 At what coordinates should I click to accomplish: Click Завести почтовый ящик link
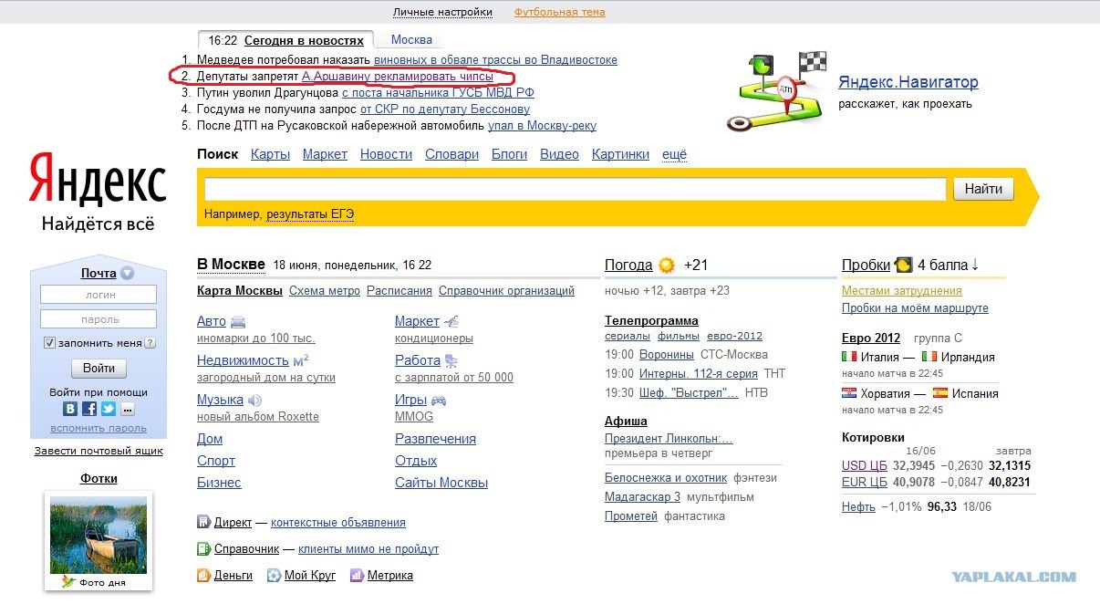pyautogui.click(x=99, y=451)
